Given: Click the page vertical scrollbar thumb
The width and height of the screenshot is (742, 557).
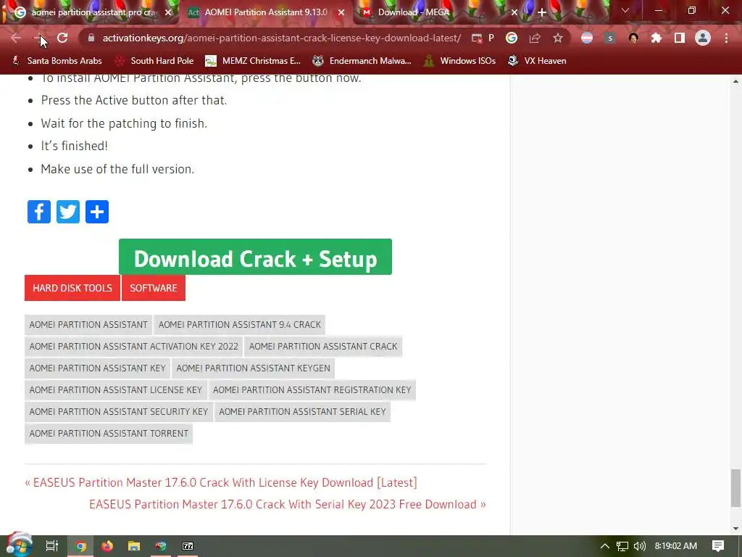Looking at the screenshot, I should pyautogui.click(x=735, y=488).
